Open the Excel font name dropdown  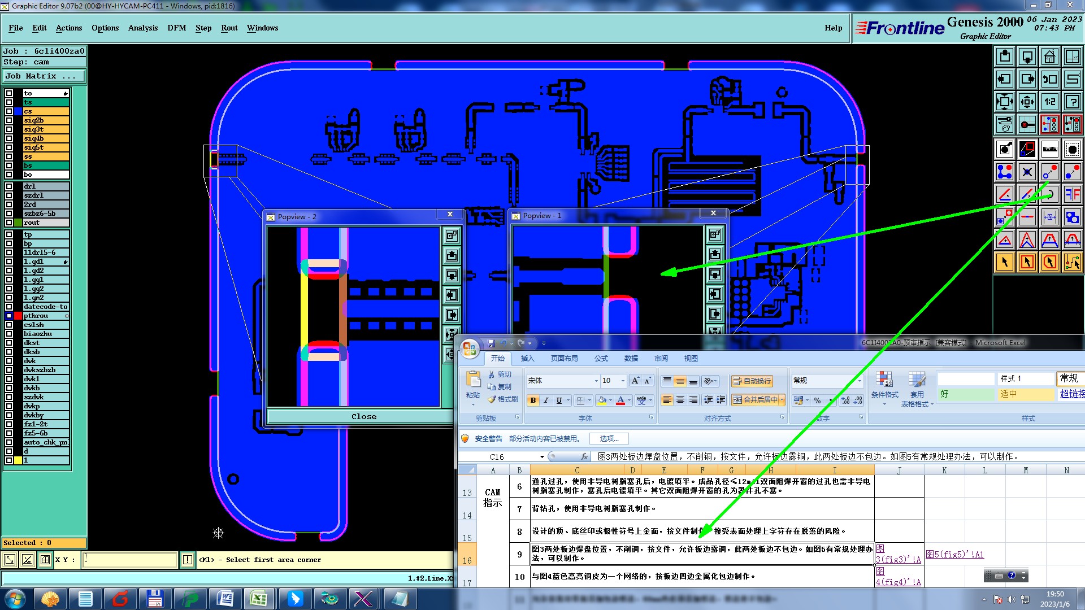(x=596, y=381)
